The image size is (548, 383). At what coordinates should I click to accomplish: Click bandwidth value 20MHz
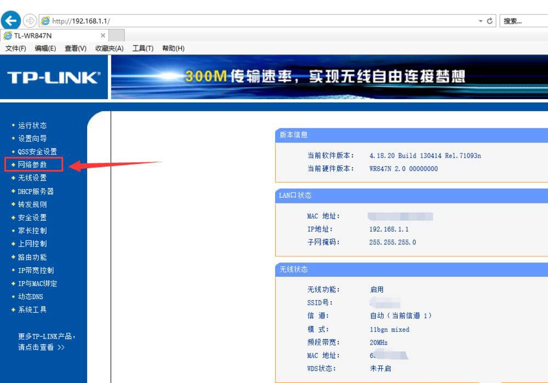[379, 342]
